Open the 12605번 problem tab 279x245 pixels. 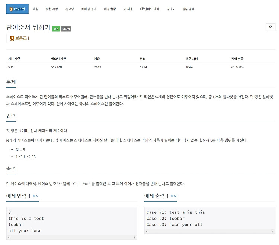point(17,9)
